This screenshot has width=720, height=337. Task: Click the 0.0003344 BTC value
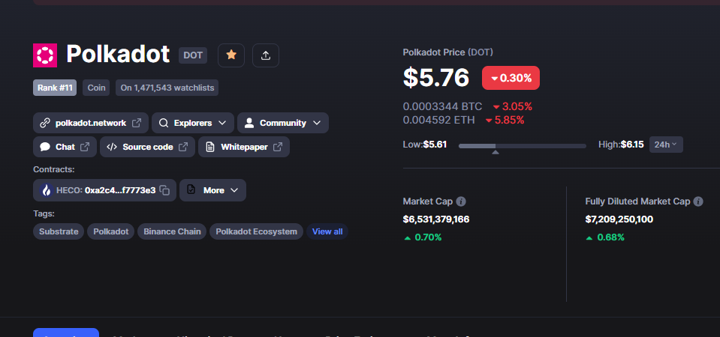point(443,106)
